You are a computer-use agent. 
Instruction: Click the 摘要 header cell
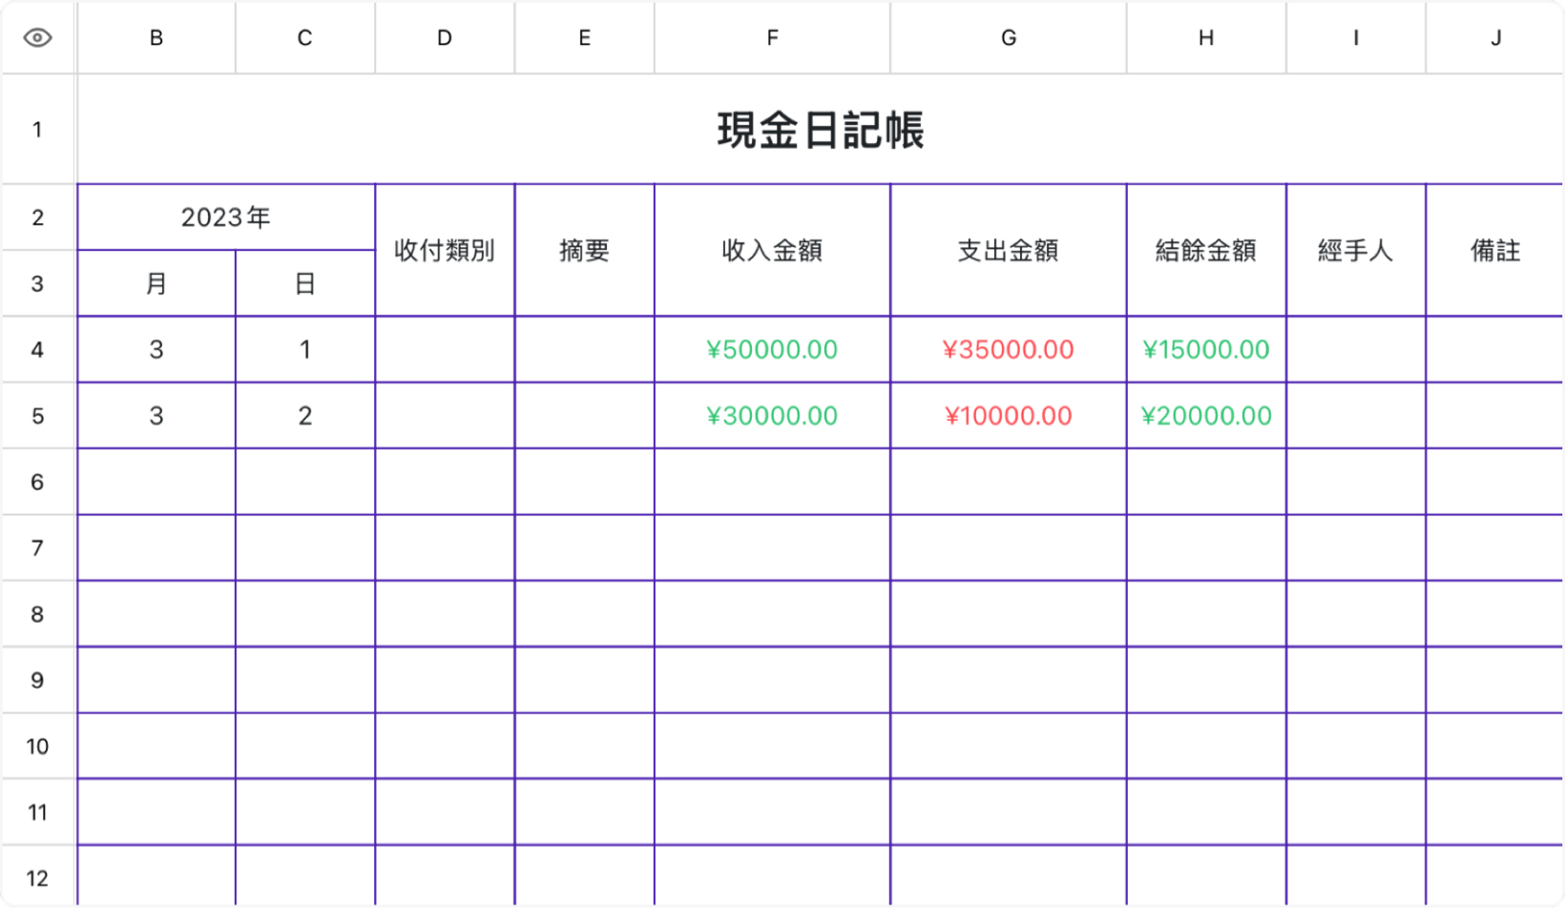[584, 251]
